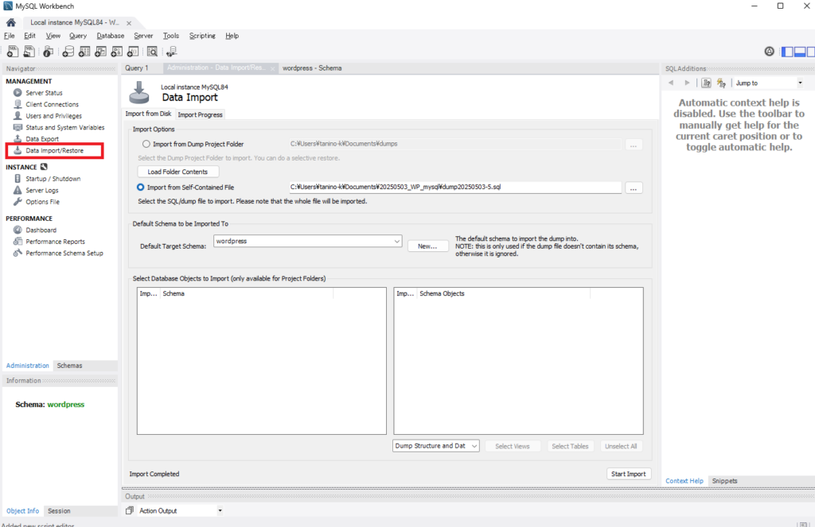815x527 pixels.
Task: Create a new function toolbar icon
Action: (133, 52)
